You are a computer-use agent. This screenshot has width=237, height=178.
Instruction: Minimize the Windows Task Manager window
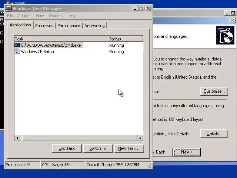point(135,9)
